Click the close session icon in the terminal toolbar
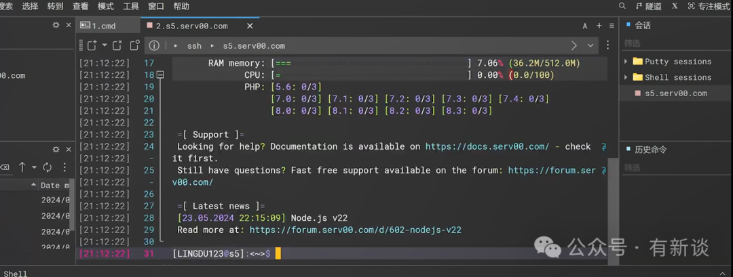This screenshot has height=277, width=733. (117, 45)
